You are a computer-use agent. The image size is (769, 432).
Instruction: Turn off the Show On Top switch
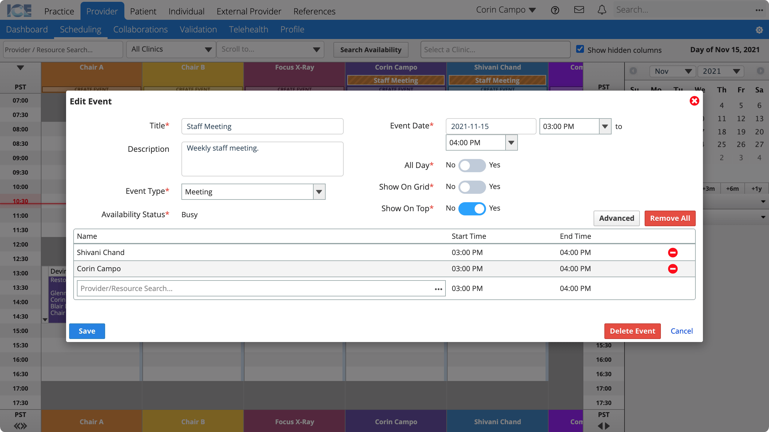tap(472, 208)
